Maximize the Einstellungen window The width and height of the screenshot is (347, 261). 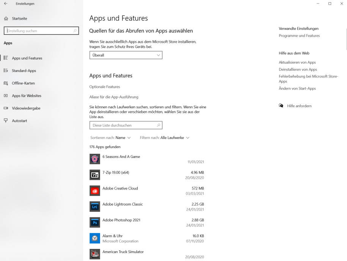click(x=330, y=3)
